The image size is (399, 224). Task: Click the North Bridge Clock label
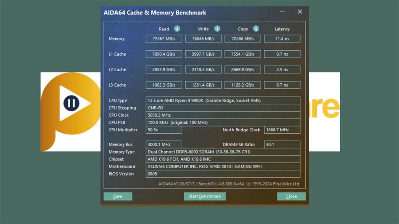(x=242, y=130)
